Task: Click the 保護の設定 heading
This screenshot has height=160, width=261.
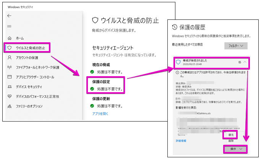Action: (x=101, y=82)
